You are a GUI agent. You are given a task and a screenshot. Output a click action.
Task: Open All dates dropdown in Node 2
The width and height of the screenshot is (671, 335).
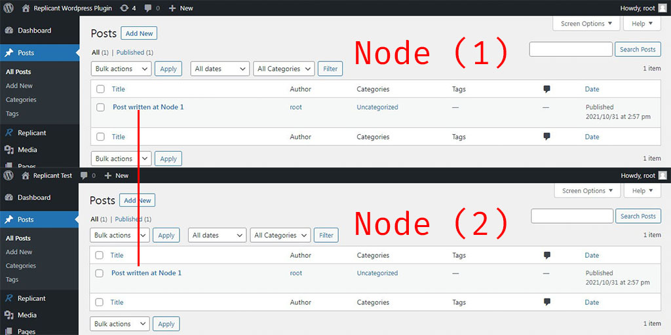click(218, 235)
